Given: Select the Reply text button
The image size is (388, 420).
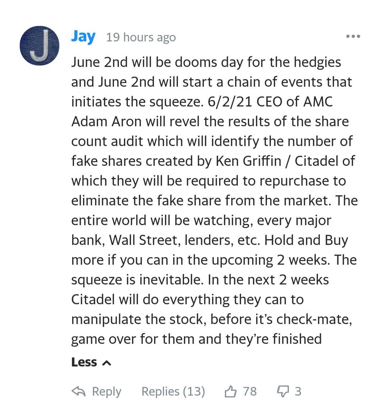Looking at the screenshot, I should (106, 391).
